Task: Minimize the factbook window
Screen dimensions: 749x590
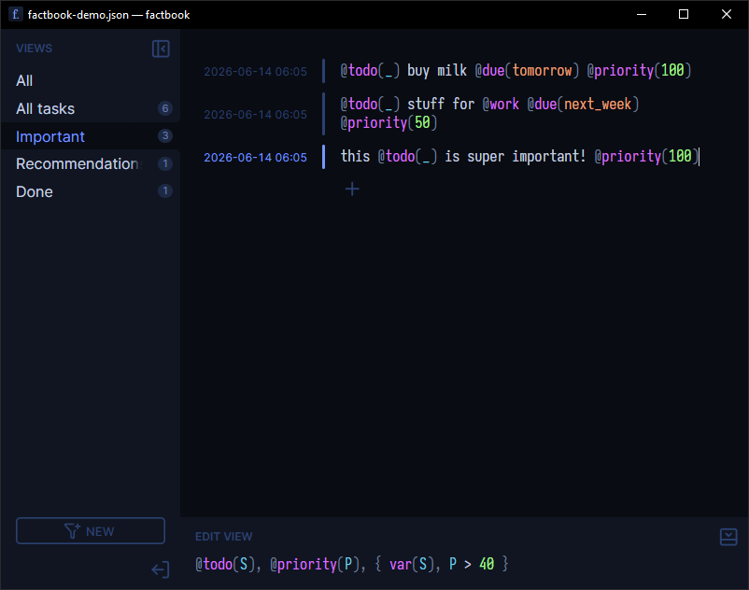Action: [x=642, y=14]
